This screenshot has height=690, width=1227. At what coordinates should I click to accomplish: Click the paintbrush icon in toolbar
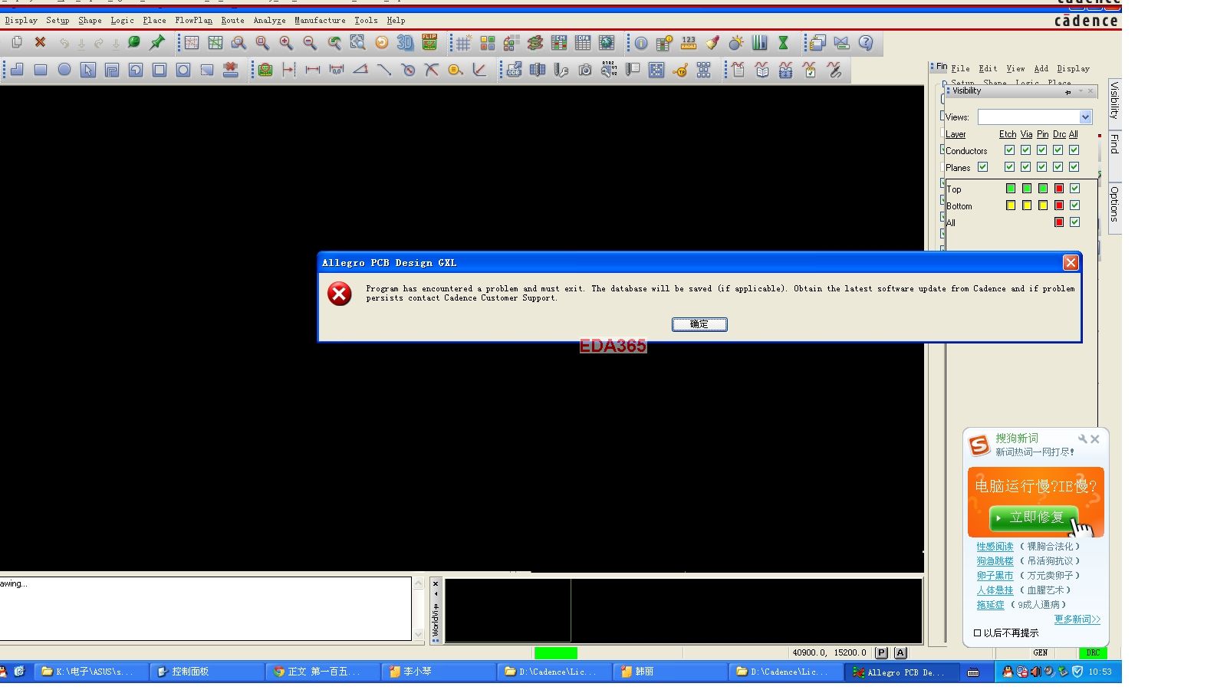712,43
